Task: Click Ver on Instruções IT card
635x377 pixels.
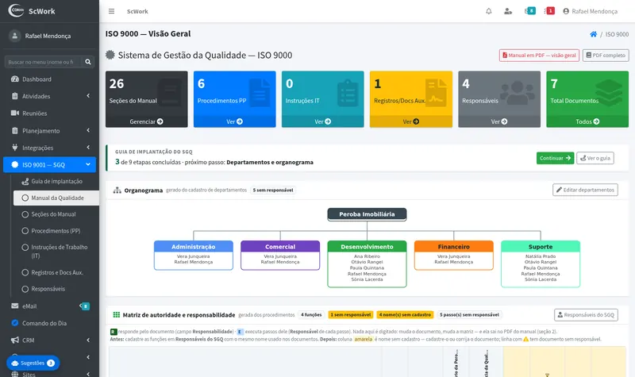Action: 323,121
